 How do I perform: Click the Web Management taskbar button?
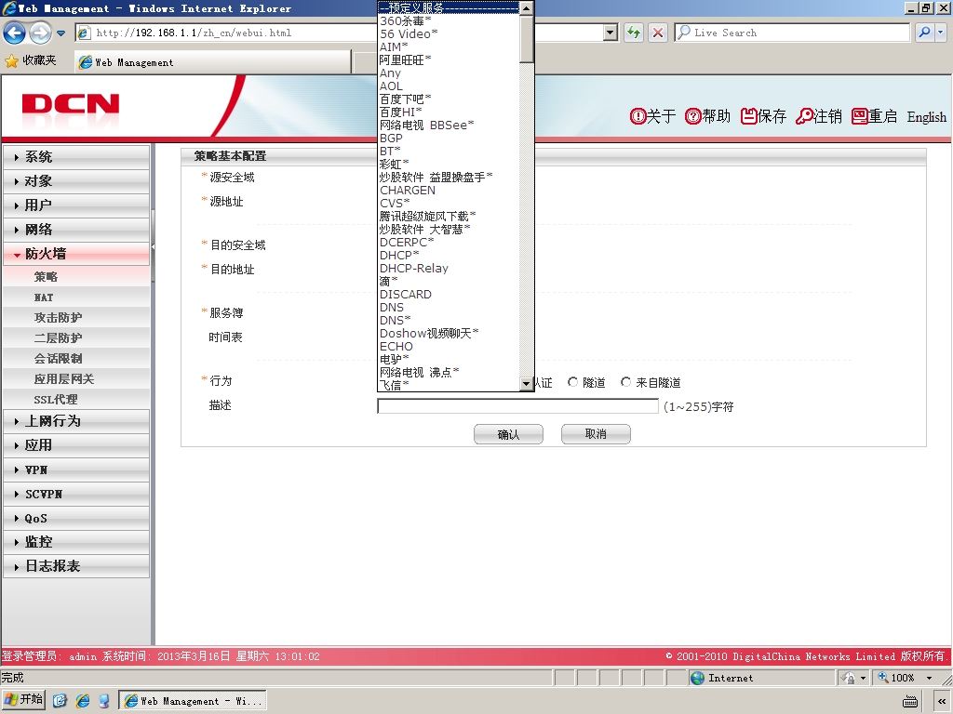pos(194,701)
